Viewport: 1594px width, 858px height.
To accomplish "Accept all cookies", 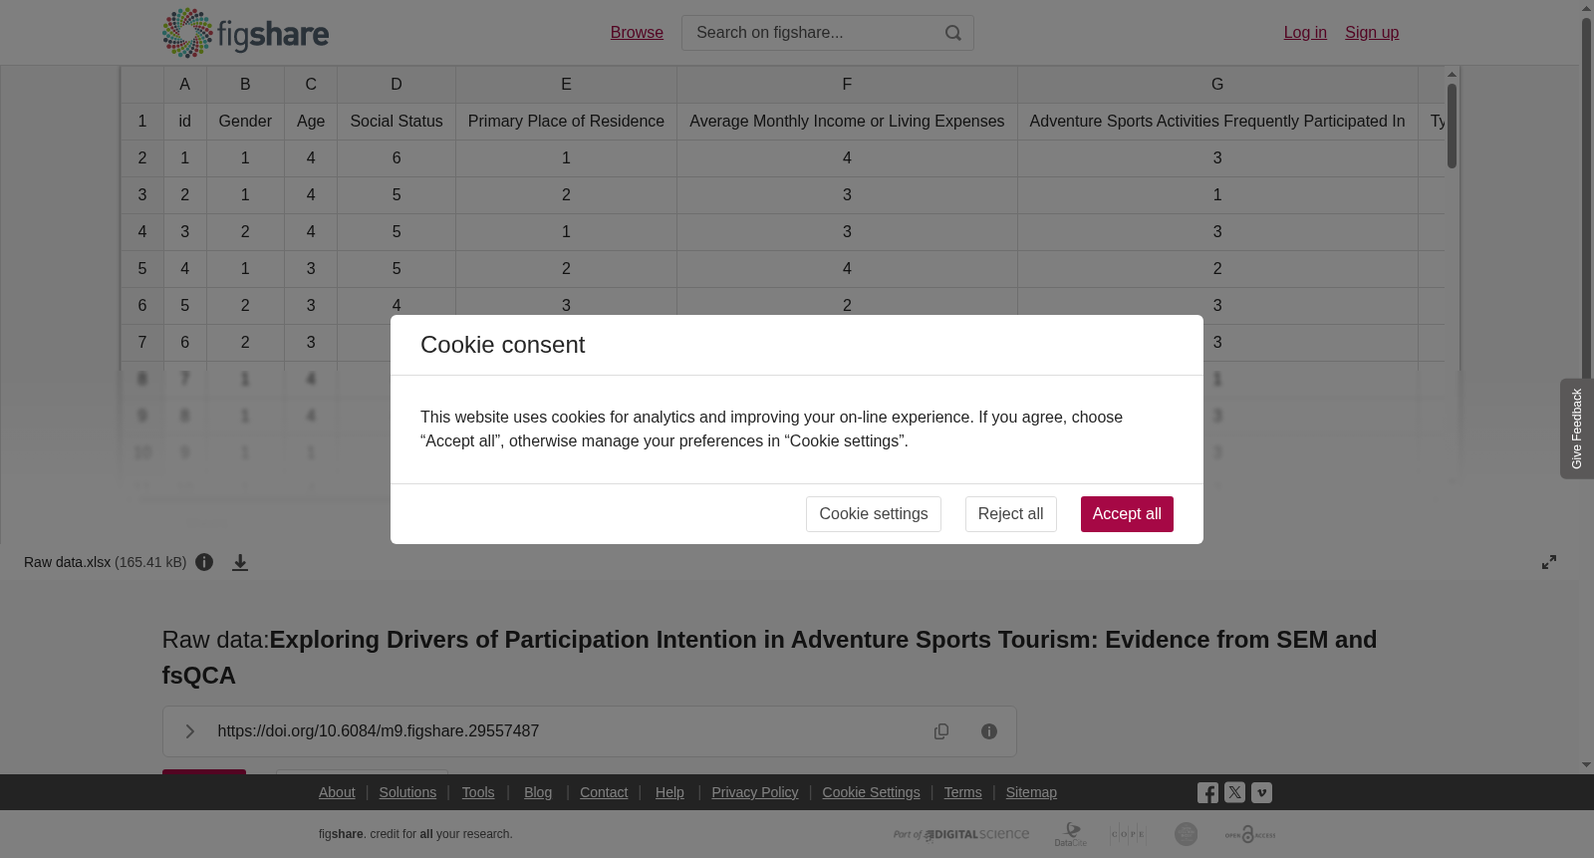I will (1127, 514).
